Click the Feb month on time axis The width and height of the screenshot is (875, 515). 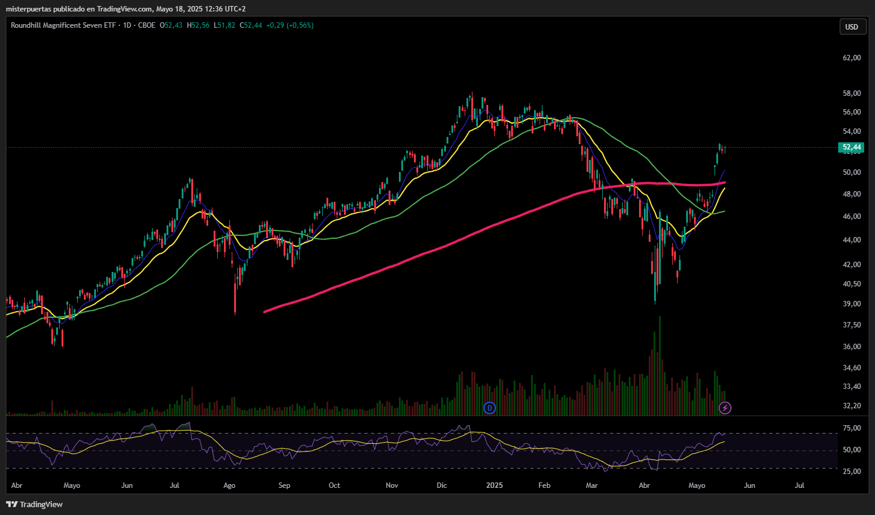tap(544, 485)
